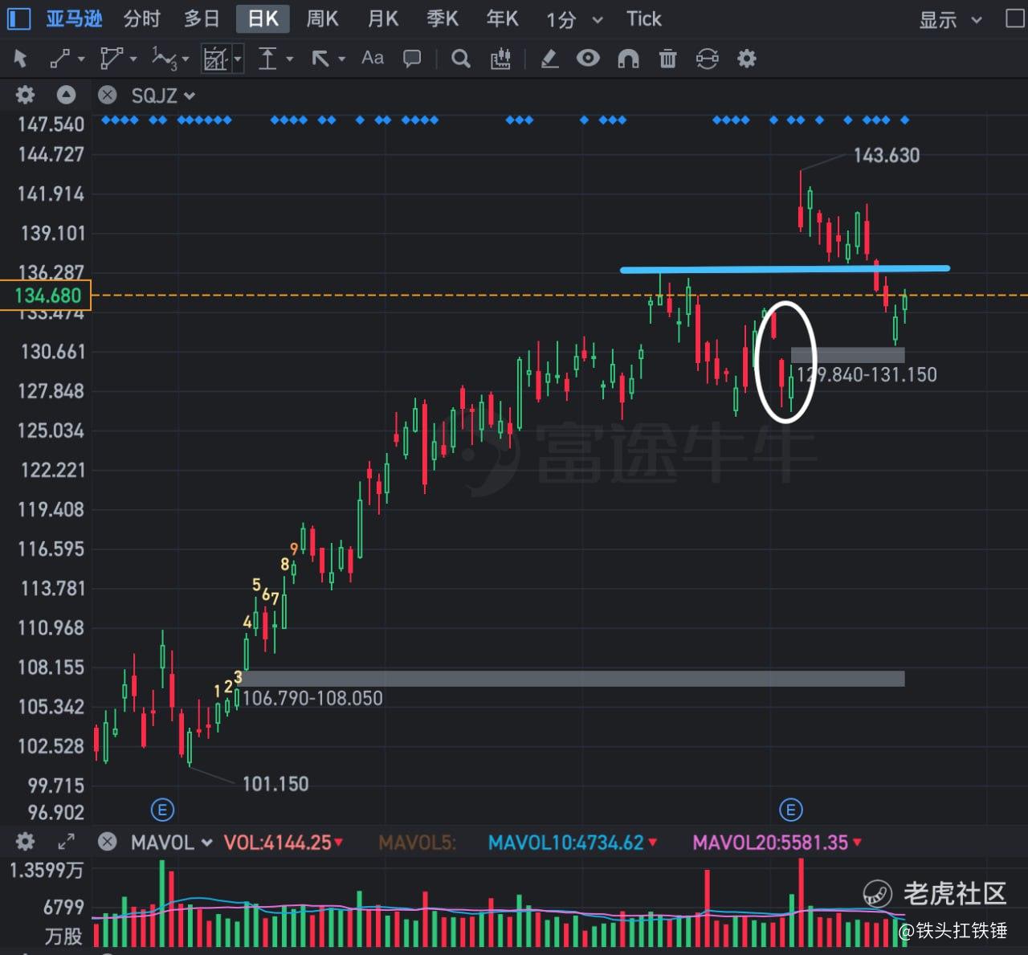
Task: Expand the wave tool options arrow
Action: point(186,59)
